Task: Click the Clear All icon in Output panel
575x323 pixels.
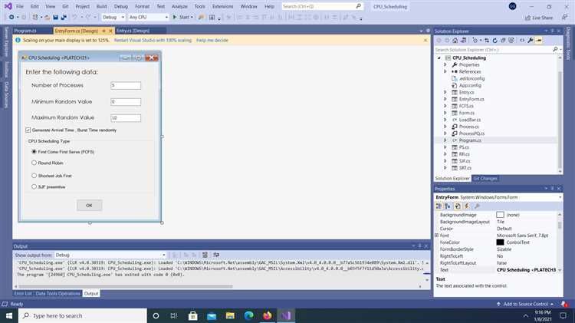Action: click(x=205, y=255)
